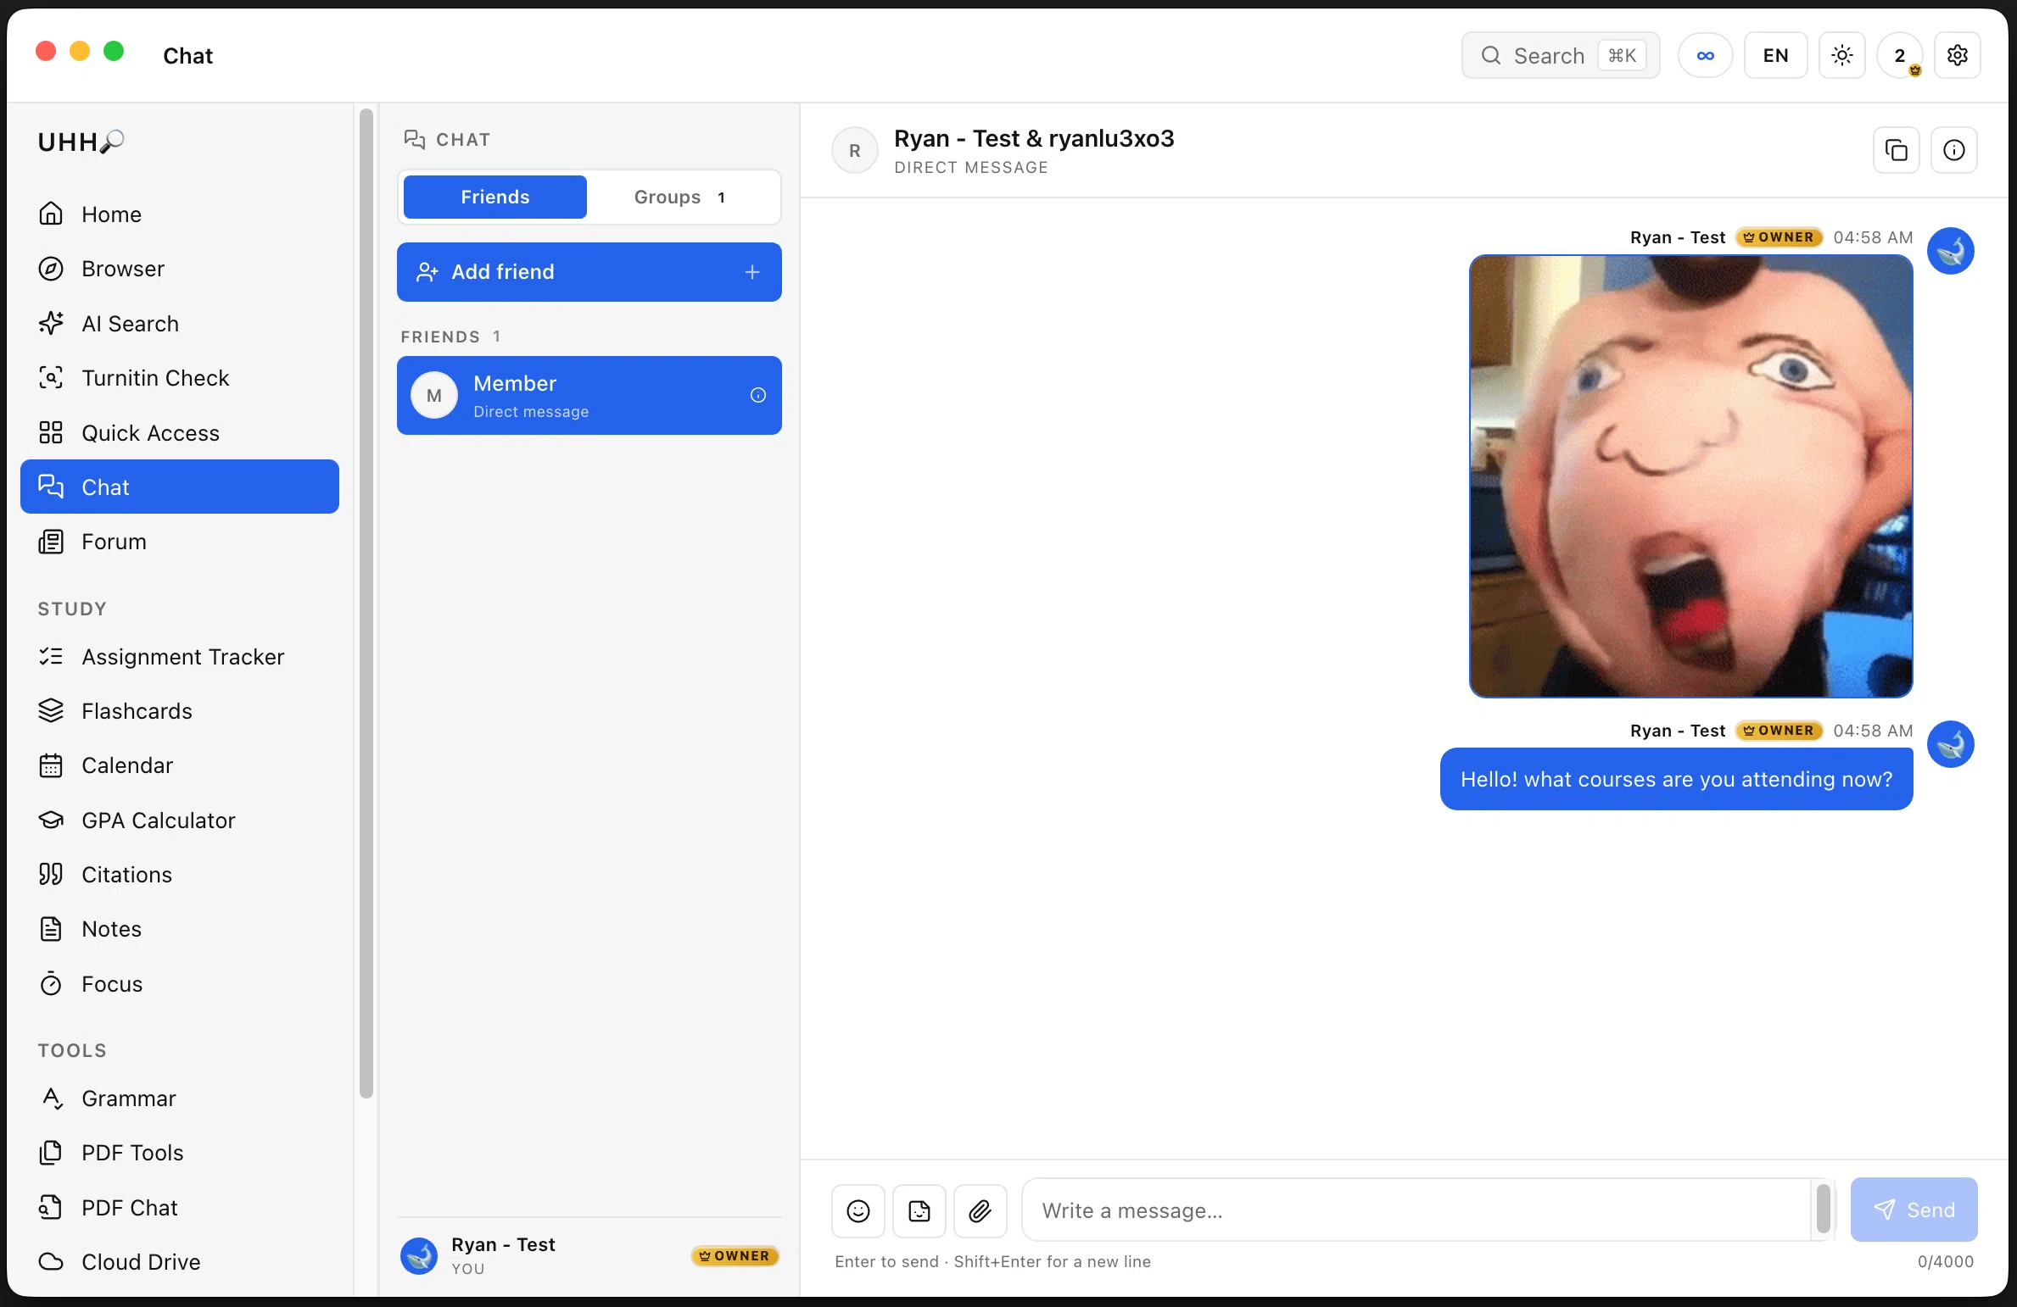2017x1307 pixels.
Task: Click the infinity icon button
Action: point(1706,55)
